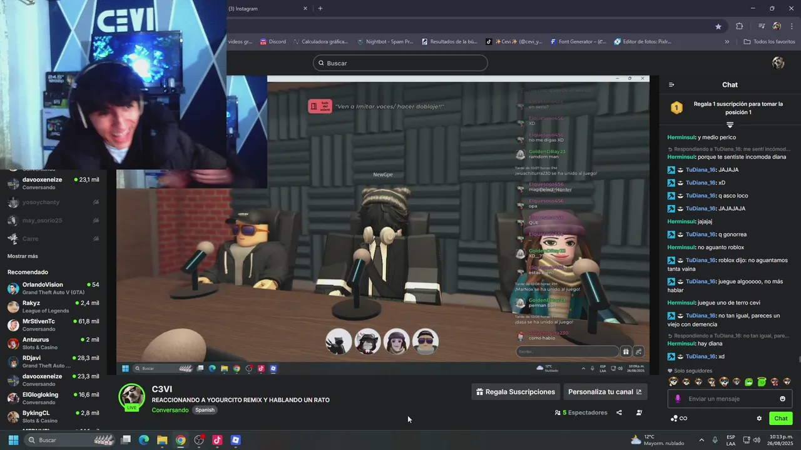
Task: Open RDjavi recommended channel
Action: click(x=53, y=361)
